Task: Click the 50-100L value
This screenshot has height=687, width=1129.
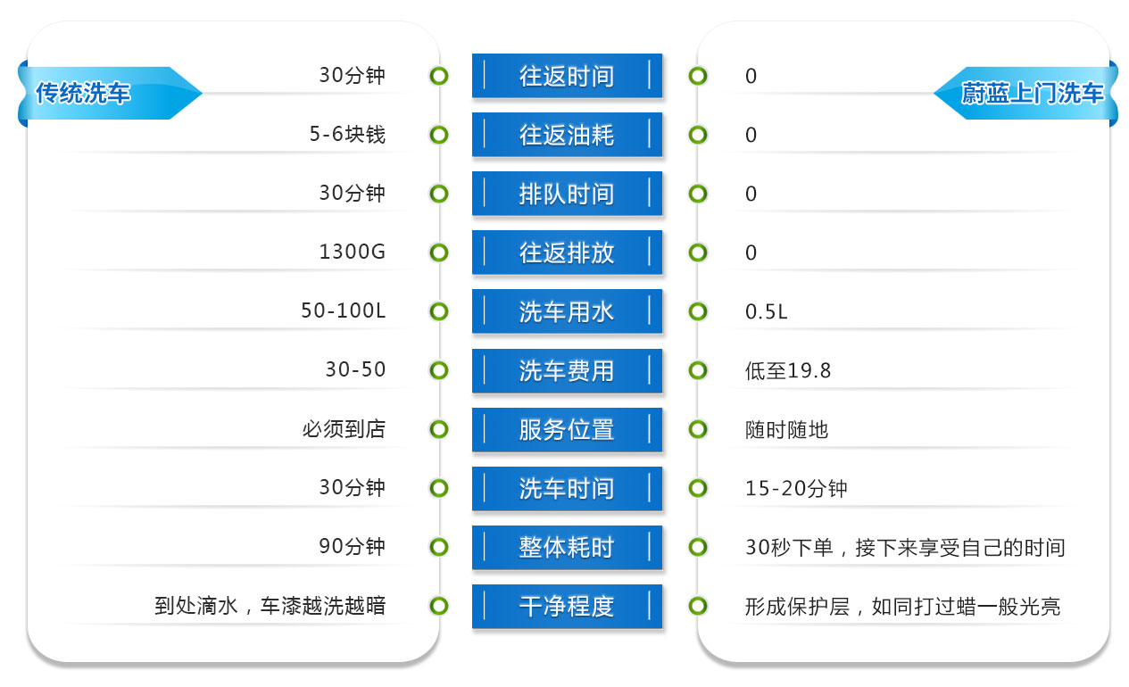Action: click(x=344, y=311)
